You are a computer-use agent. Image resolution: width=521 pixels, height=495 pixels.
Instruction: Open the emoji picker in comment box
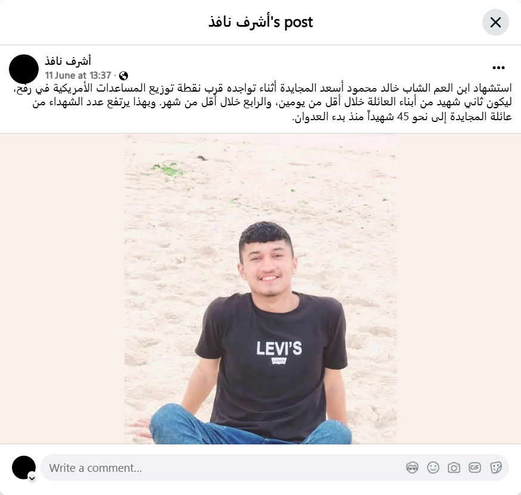(x=433, y=468)
